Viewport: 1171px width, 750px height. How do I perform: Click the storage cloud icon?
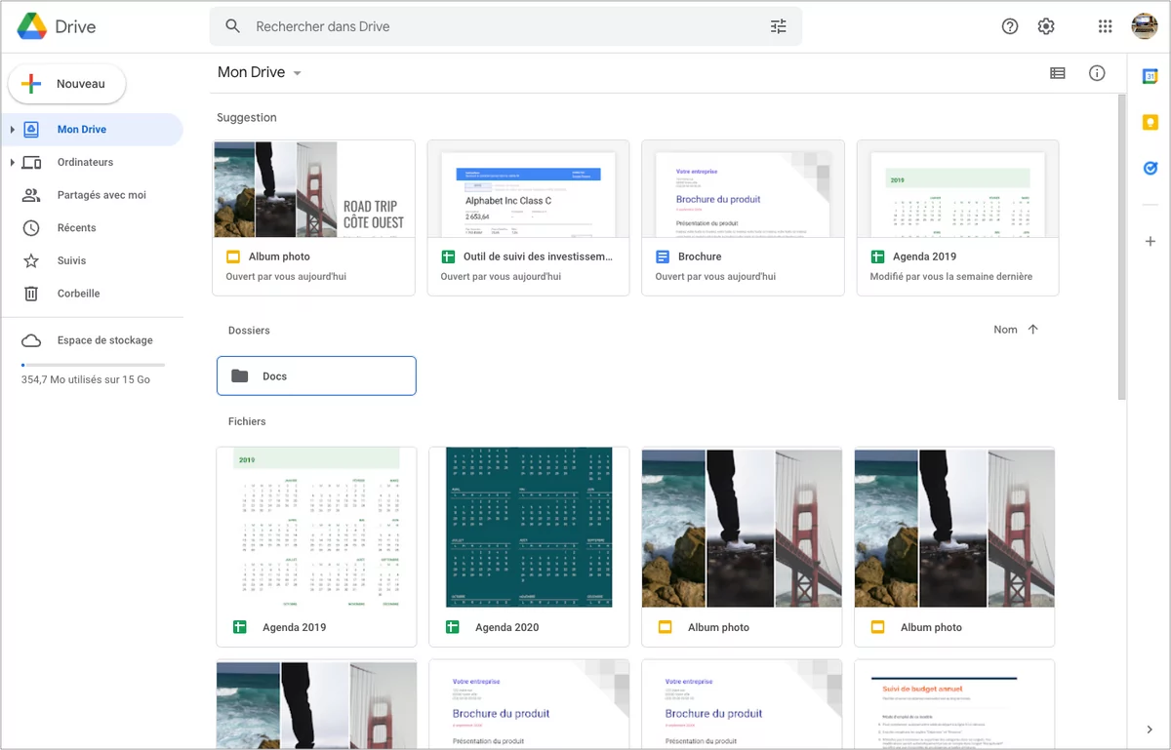[x=31, y=340]
